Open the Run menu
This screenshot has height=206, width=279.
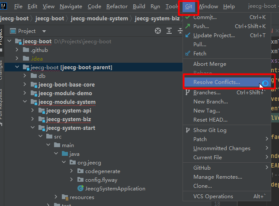point(155,6)
